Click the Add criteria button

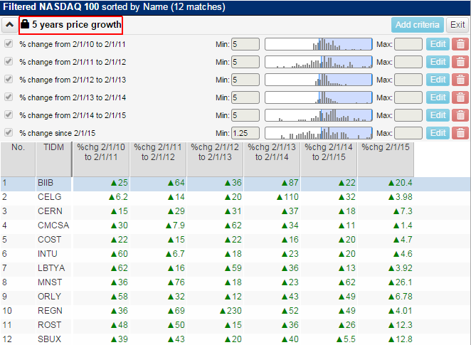click(417, 25)
